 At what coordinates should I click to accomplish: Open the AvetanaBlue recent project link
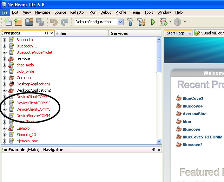click(x=195, y=114)
